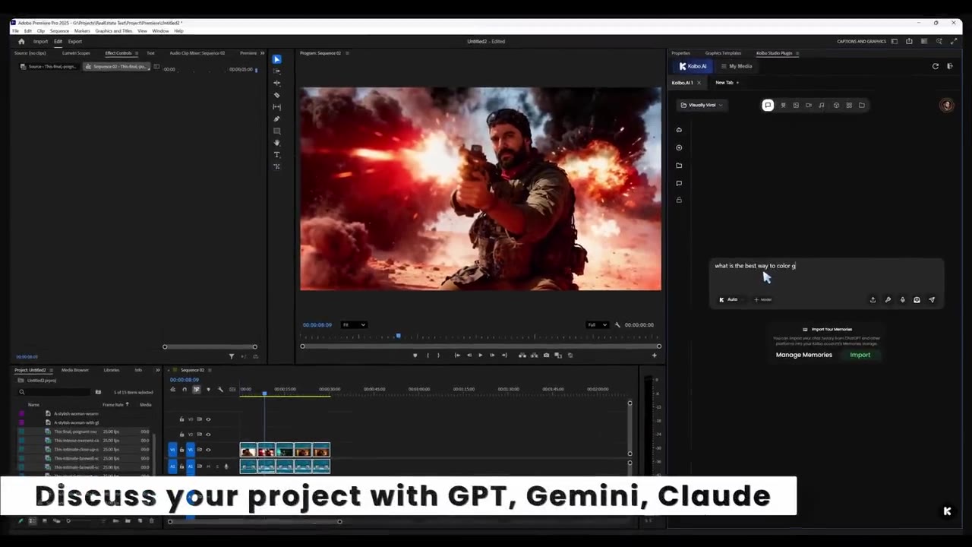Open the Kolbo sidebar robot icon
Screen dimensions: 972x547
click(x=679, y=130)
